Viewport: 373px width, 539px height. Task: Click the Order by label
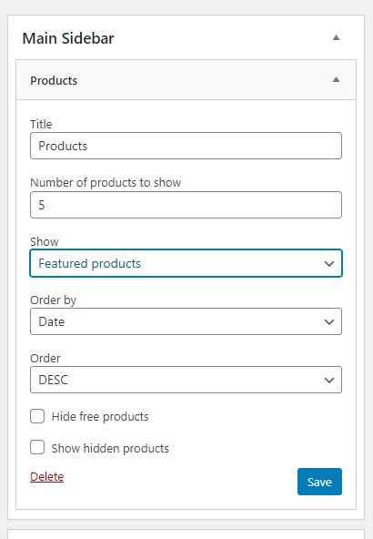pyautogui.click(x=54, y=300)
